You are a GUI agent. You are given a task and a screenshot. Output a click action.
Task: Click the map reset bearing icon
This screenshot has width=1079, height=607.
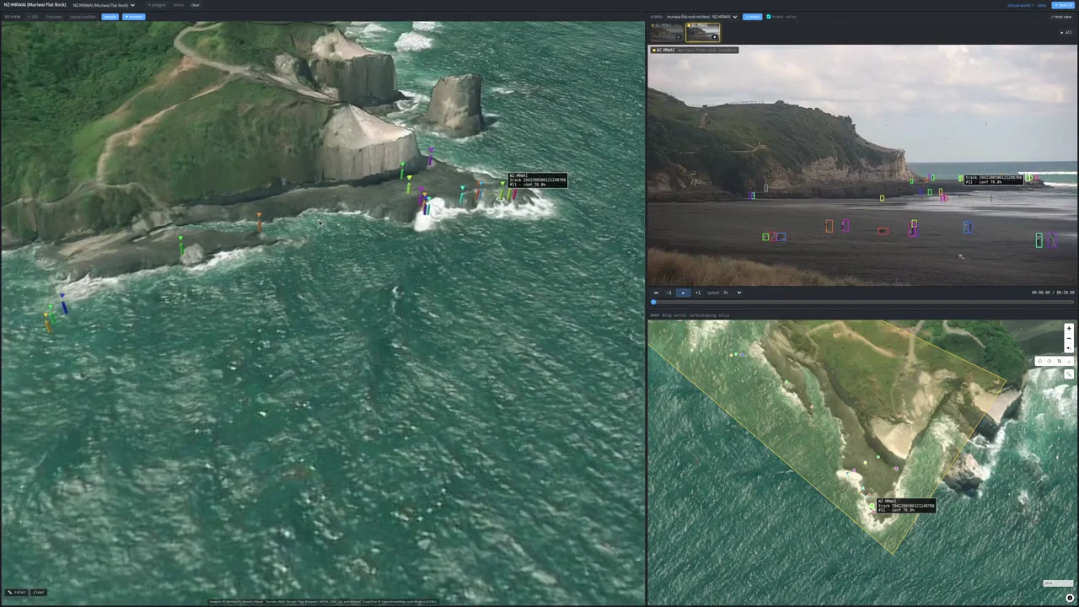pyautogui.click(x=1069, y=348)
